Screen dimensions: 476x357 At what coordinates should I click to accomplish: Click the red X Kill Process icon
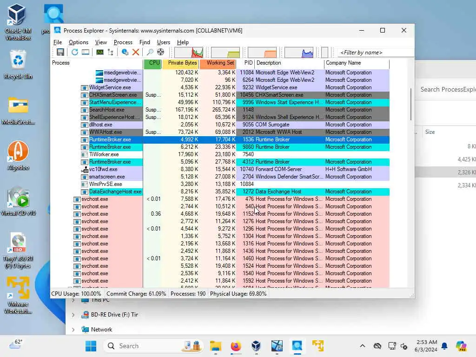point(136,52)
